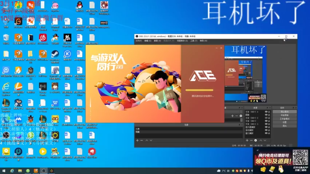Screen dimensions: 310x174
Task: Toggle lock on 图像 source
Action: [269, 115]
